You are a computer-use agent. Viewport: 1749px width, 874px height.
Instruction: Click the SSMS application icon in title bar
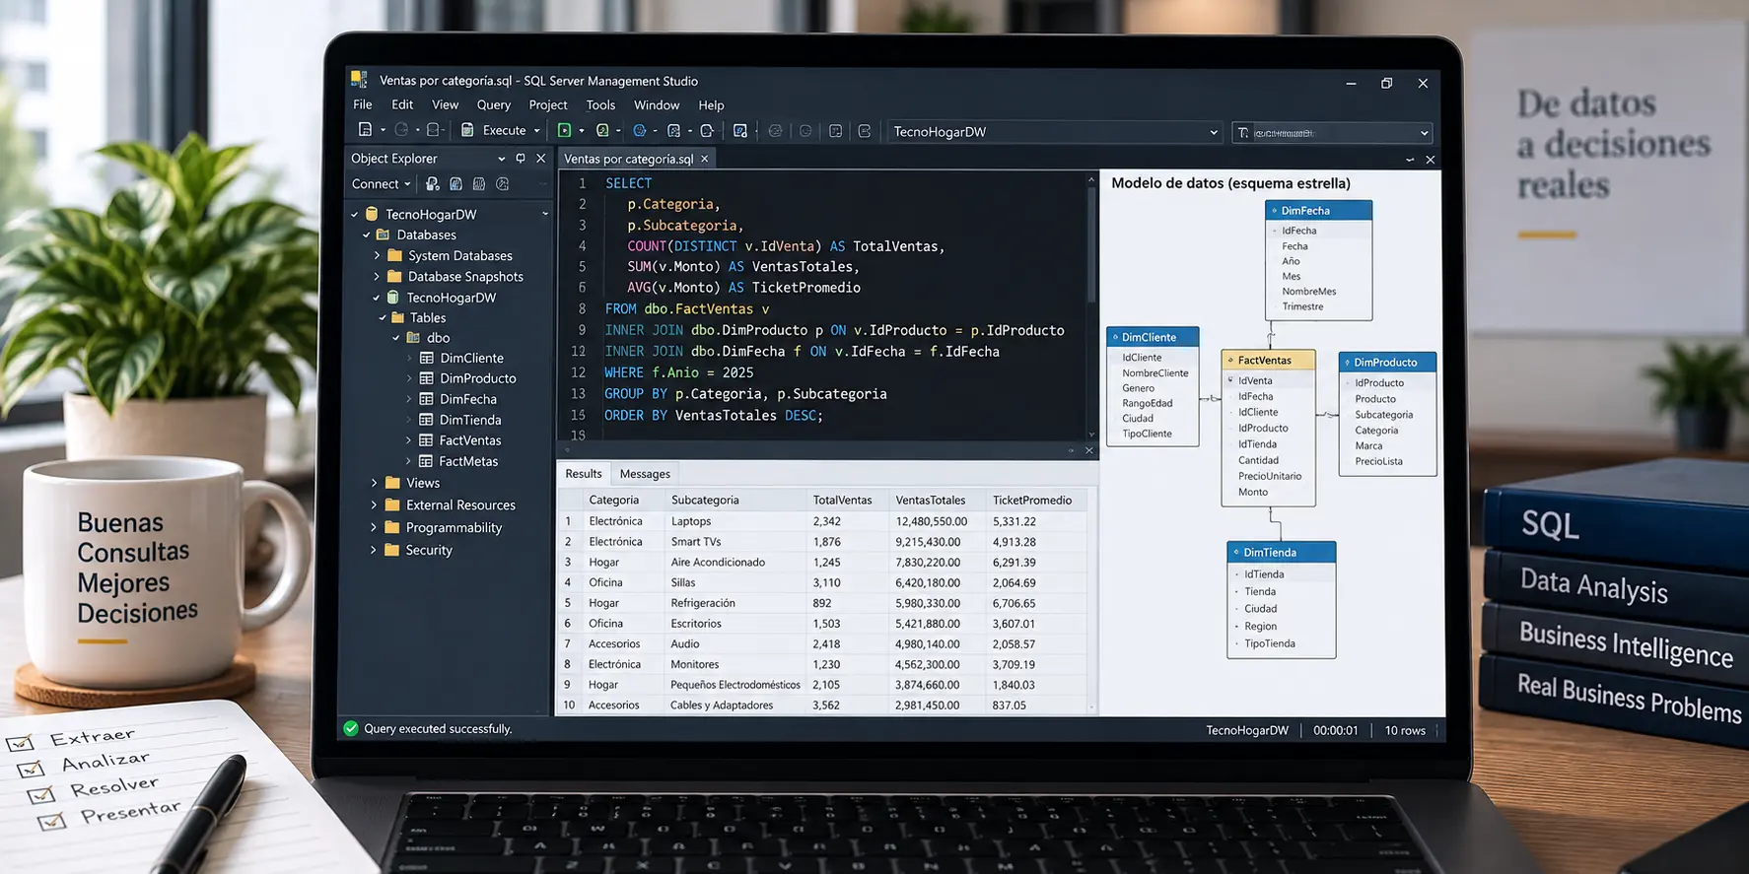tap(359, 80)
